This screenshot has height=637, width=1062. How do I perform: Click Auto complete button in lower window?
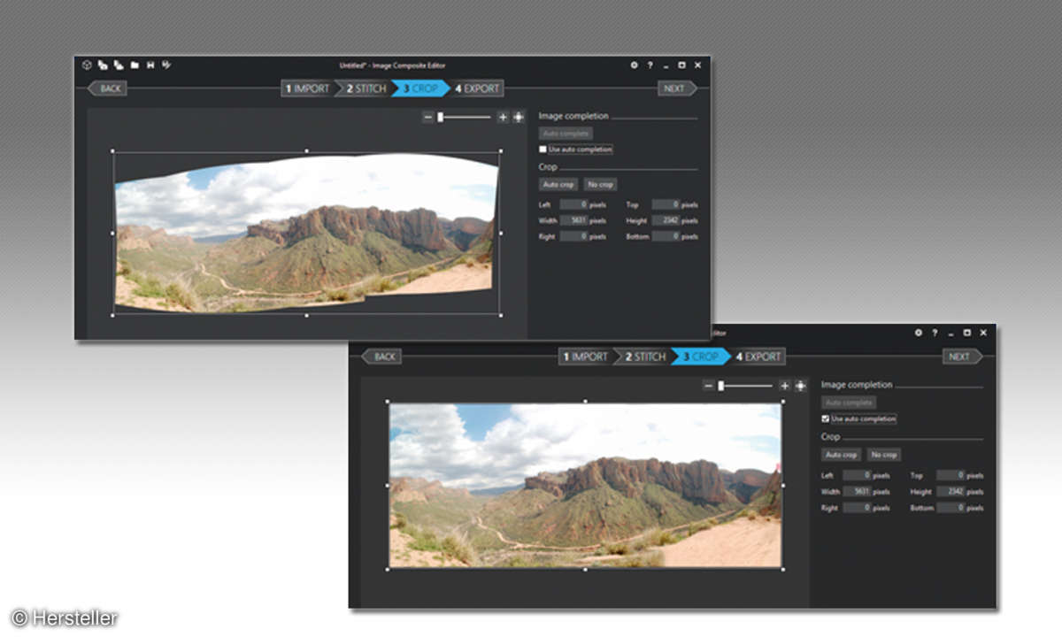tap(849, 403)
